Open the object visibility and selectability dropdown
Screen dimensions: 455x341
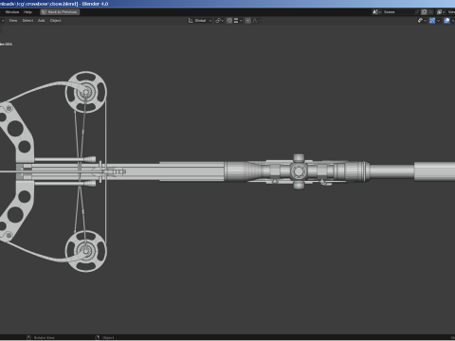422,21
